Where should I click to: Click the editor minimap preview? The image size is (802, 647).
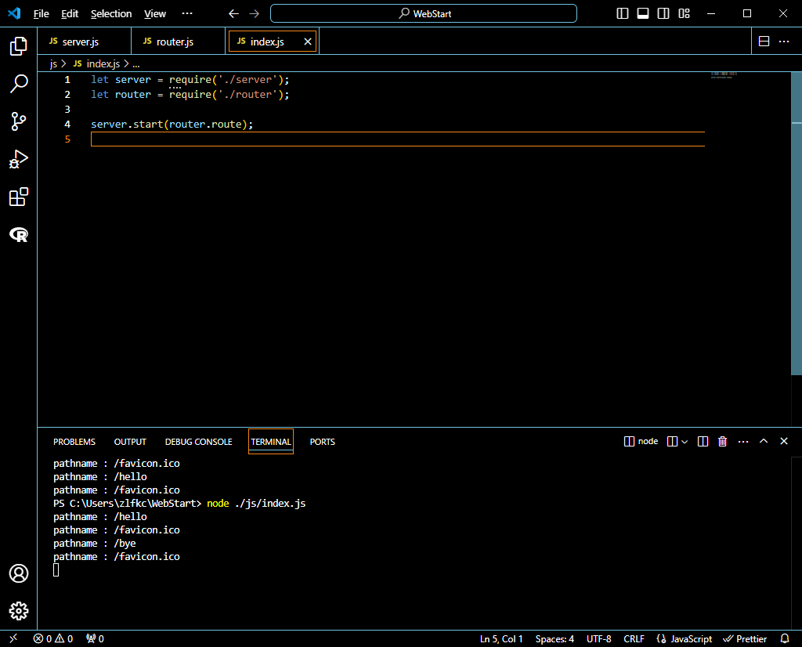point(724,75)
